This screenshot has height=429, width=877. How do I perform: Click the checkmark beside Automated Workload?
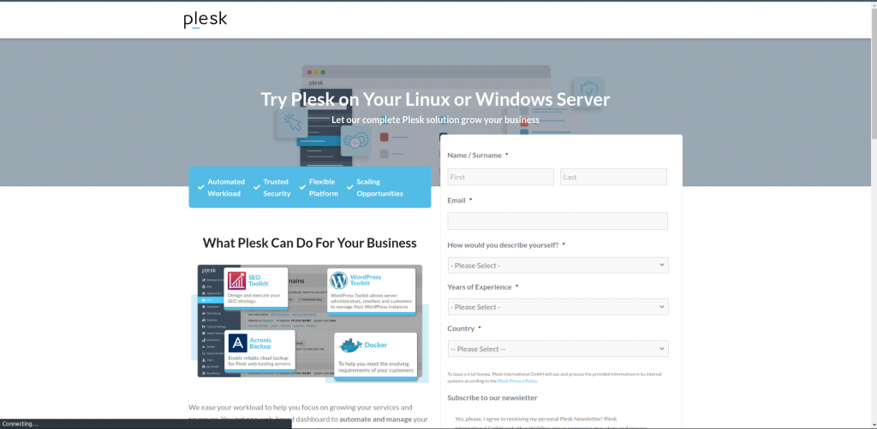200,187
